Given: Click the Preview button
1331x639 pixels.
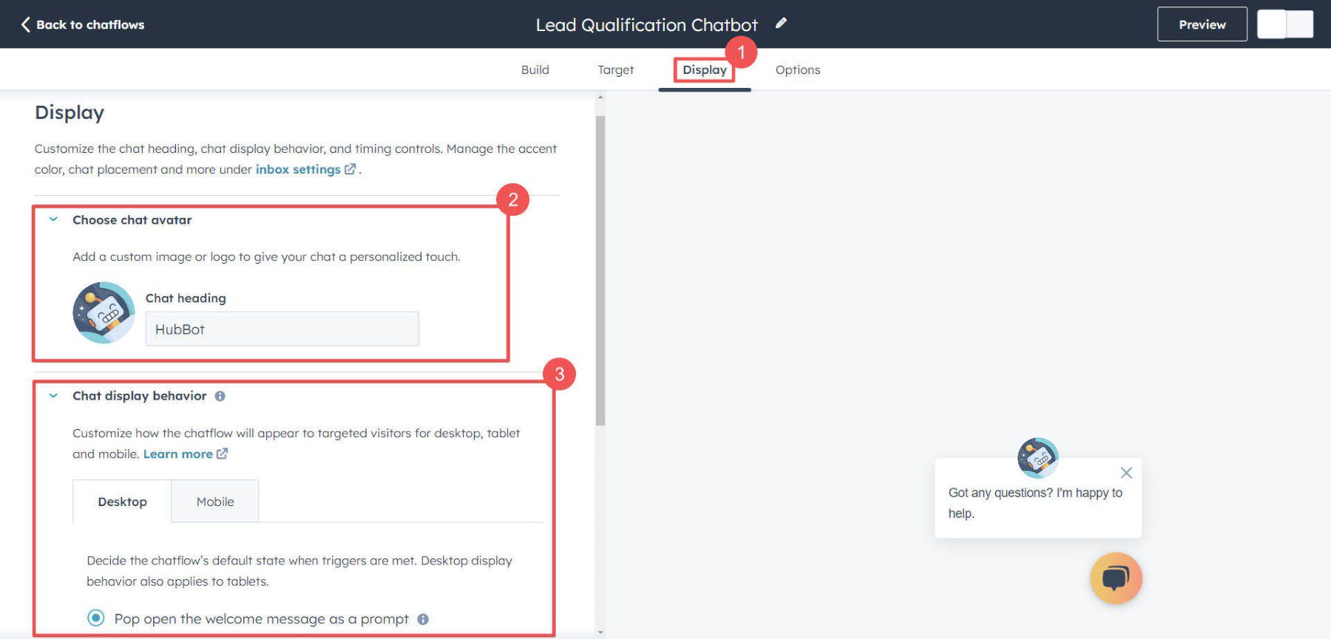Looking at the screenshot, I should 1202,24.
